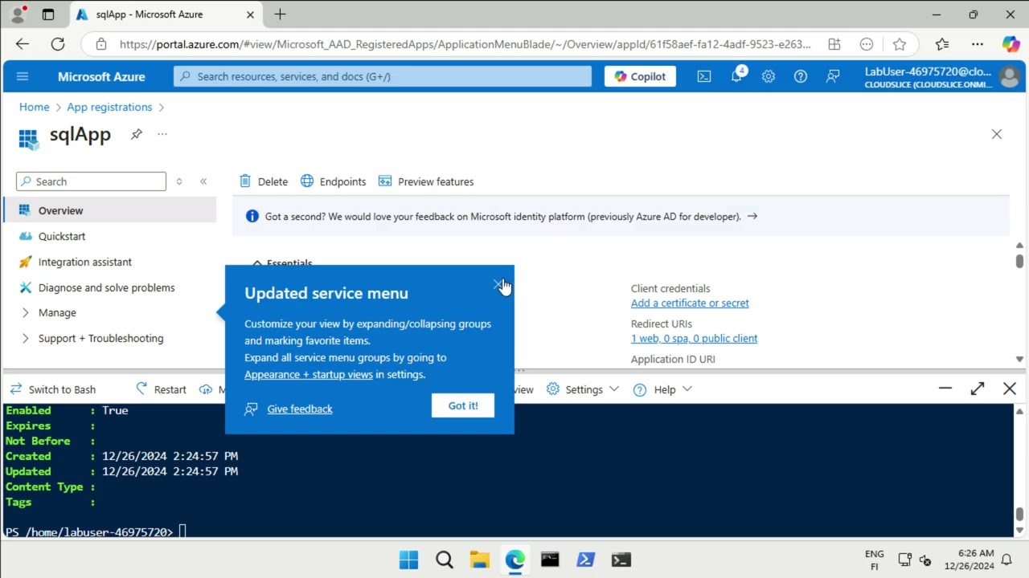Restart the Cloud Shell session

[x=161, y=389]
